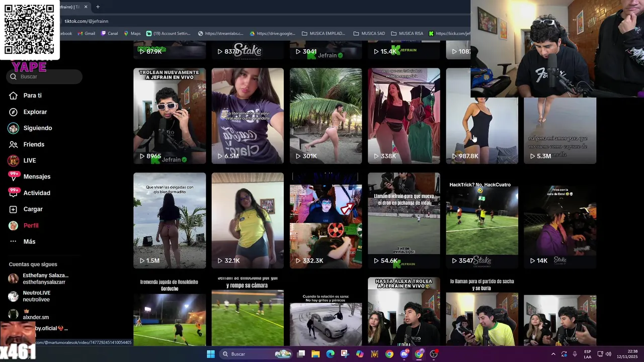
Task: Open Snipping Tool from the taskbar
Action: [345, 354]
